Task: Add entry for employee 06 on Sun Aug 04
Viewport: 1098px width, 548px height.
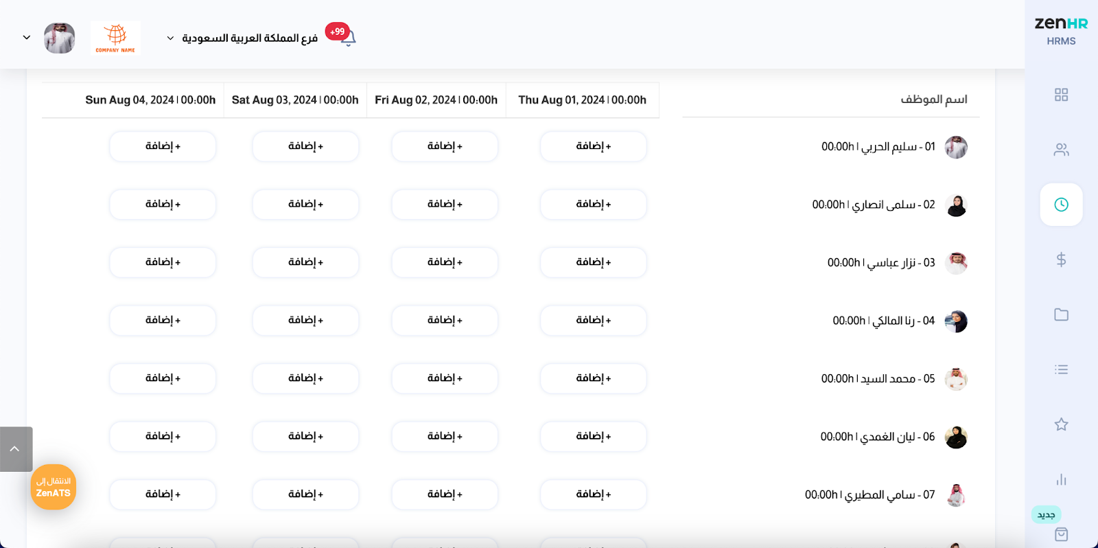Action: click(163, 436)
